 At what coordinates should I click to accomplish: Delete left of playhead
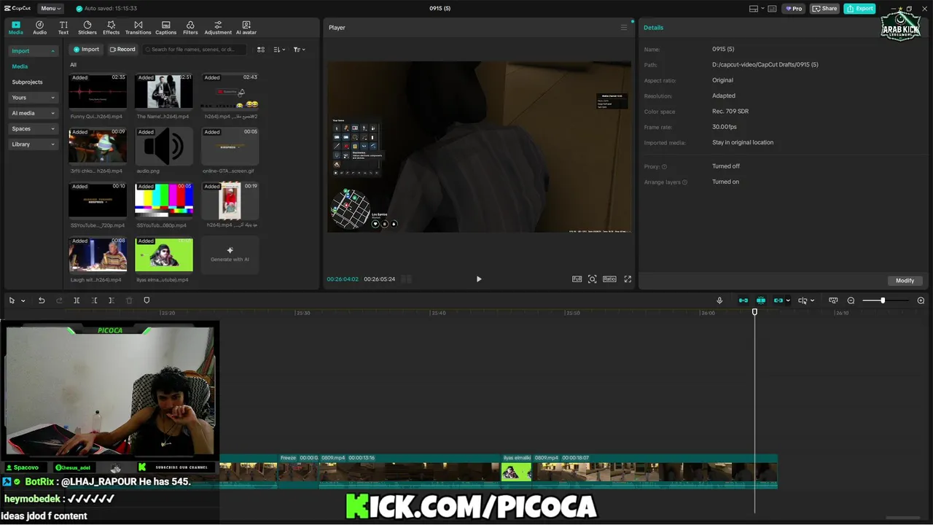pyautogui.click(x=94, y=300)
